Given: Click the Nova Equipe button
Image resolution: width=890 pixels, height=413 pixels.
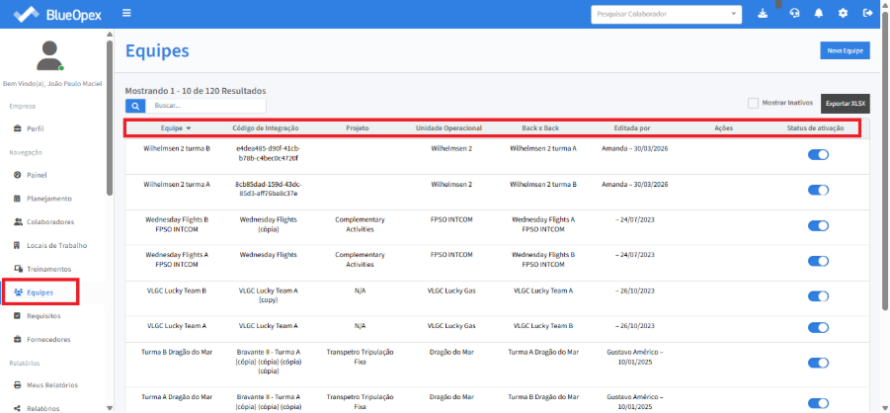Looking at the screenshot, I should pos(845,50).
